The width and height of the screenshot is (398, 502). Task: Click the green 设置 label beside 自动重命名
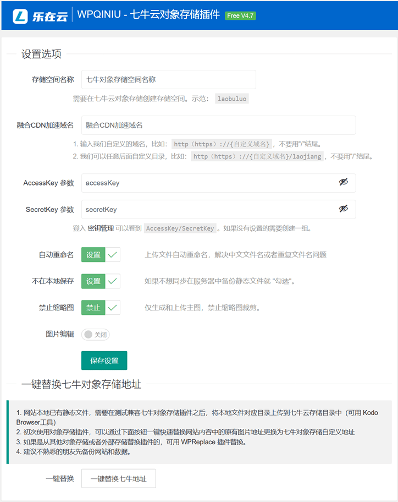coord(93,255)
